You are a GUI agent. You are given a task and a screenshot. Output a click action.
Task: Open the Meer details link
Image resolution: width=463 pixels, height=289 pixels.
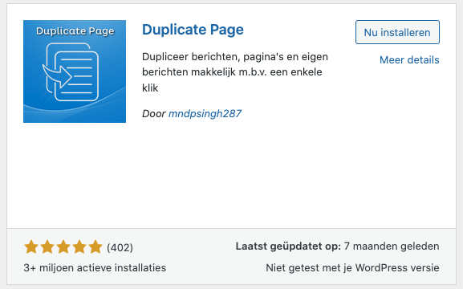point(409,60)
